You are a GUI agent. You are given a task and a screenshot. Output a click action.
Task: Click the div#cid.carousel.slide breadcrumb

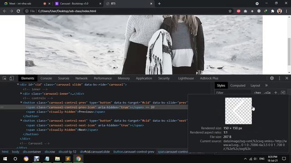click(x=95, y=152)
